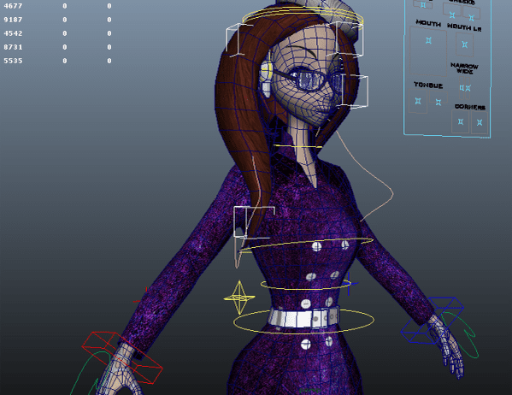Click the MOUTH label in face panel
512x395 pixels.
click(x=428, y=23)
